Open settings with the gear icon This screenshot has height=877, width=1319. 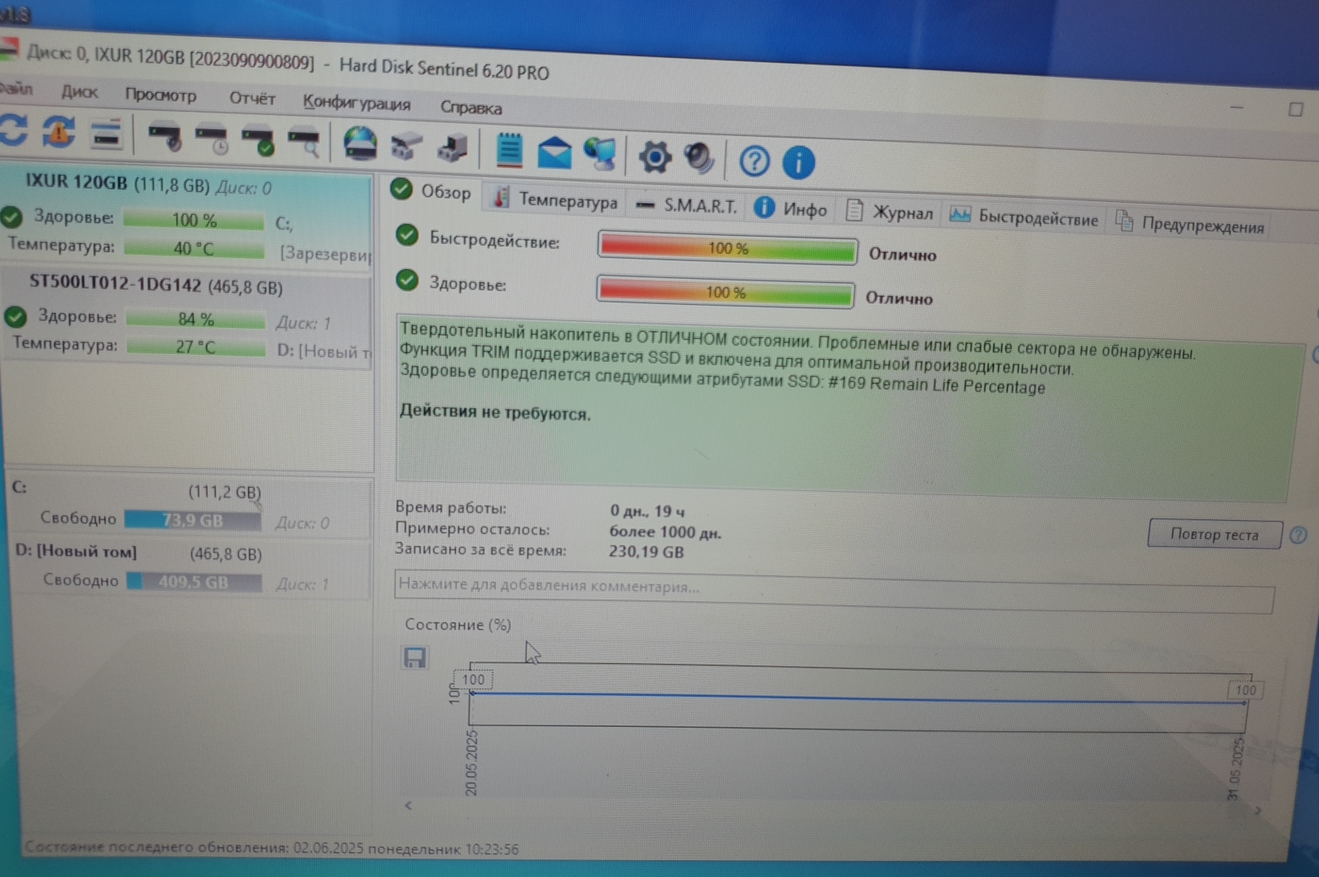(655, 157)
